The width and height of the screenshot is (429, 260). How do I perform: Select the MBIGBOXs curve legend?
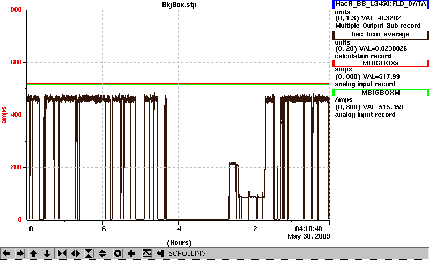[x=381, y=63]
